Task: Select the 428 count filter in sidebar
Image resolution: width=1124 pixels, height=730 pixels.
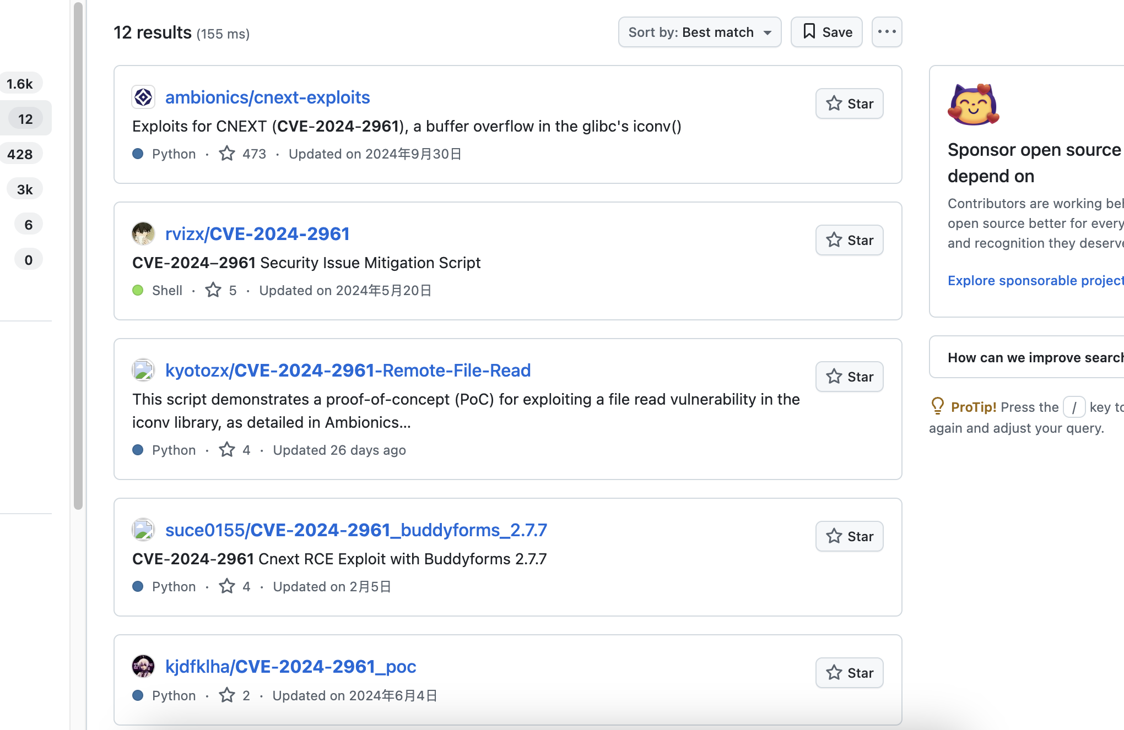Action: (20, 154)
